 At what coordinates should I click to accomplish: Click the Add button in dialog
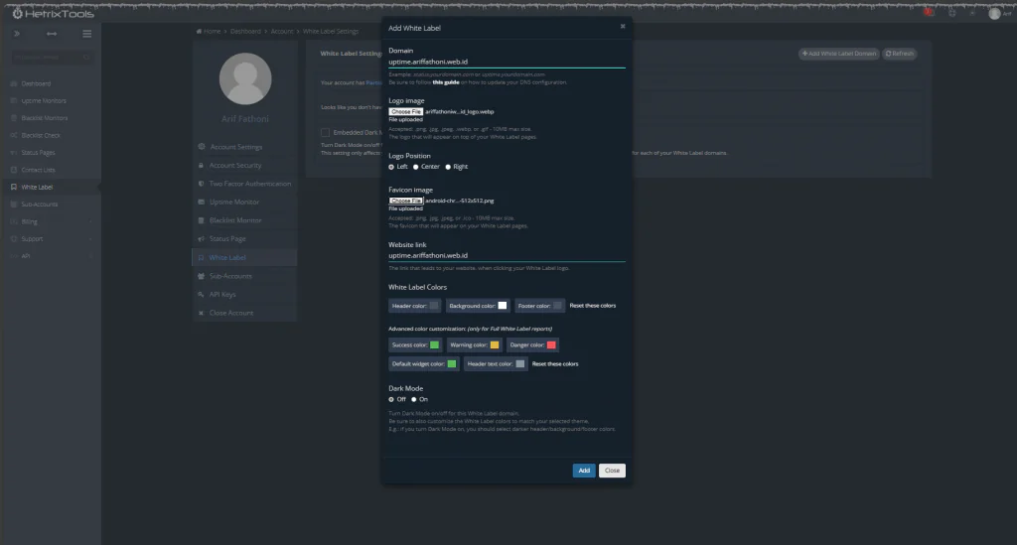click(x=584, y=471)
